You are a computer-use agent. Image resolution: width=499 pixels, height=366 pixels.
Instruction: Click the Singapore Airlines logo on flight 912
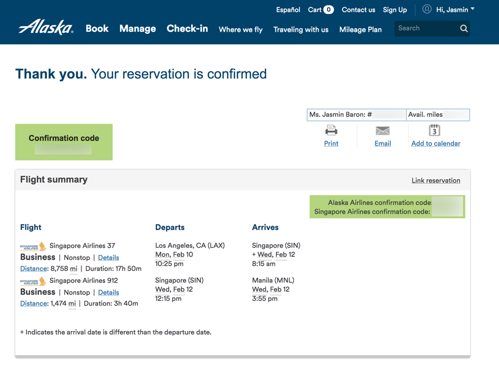(x=33, y=281)
